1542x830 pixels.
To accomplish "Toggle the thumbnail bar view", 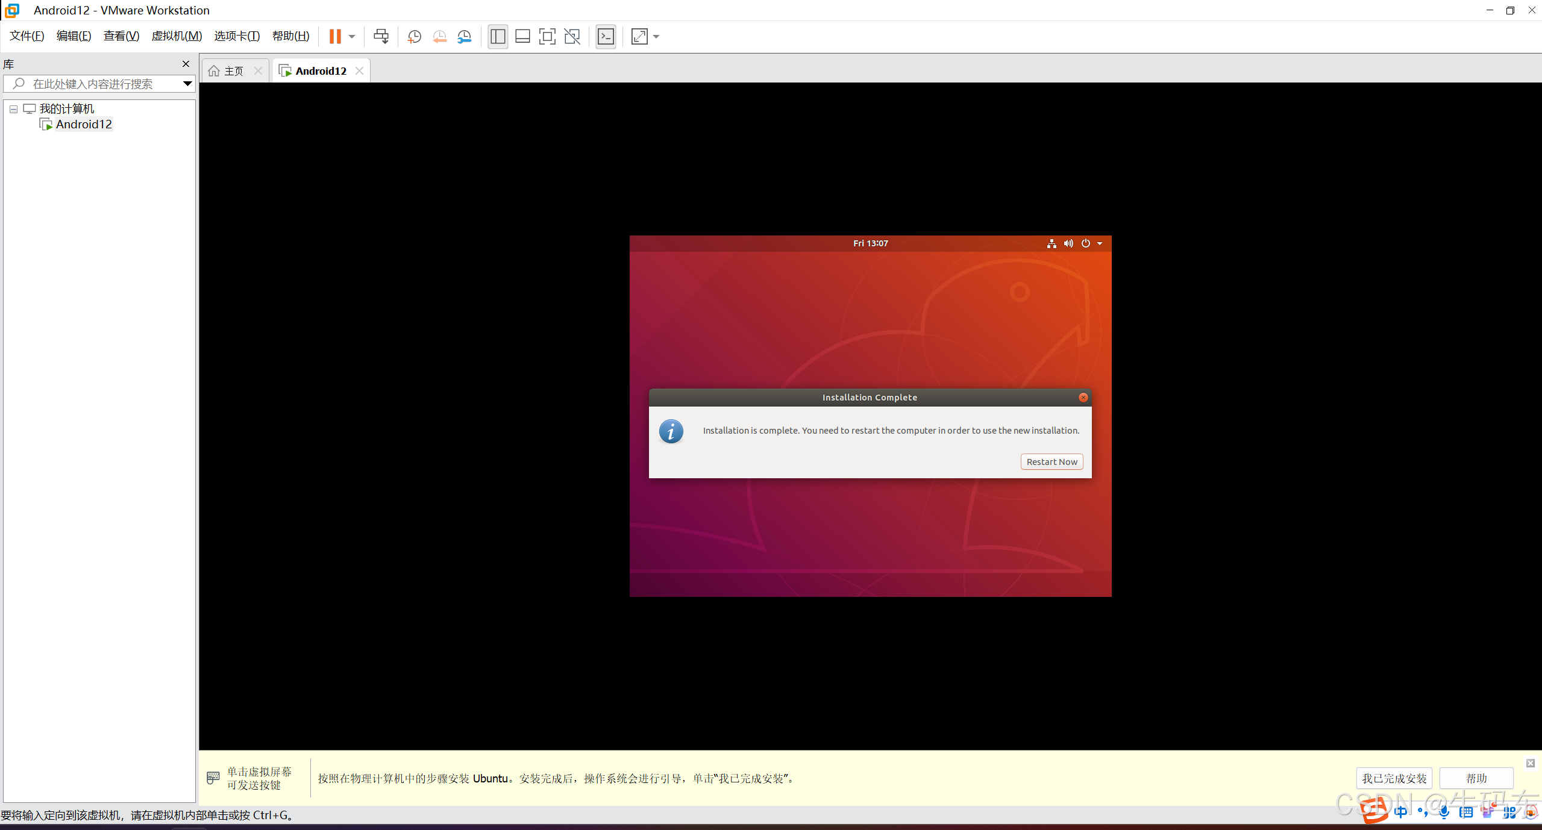I will click(x=522, y=37).
